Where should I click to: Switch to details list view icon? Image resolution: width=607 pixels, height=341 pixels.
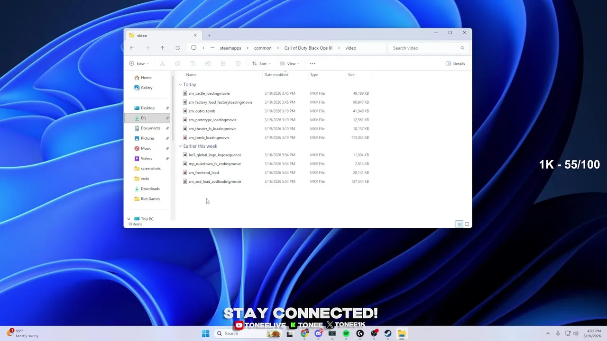point(459,224)
